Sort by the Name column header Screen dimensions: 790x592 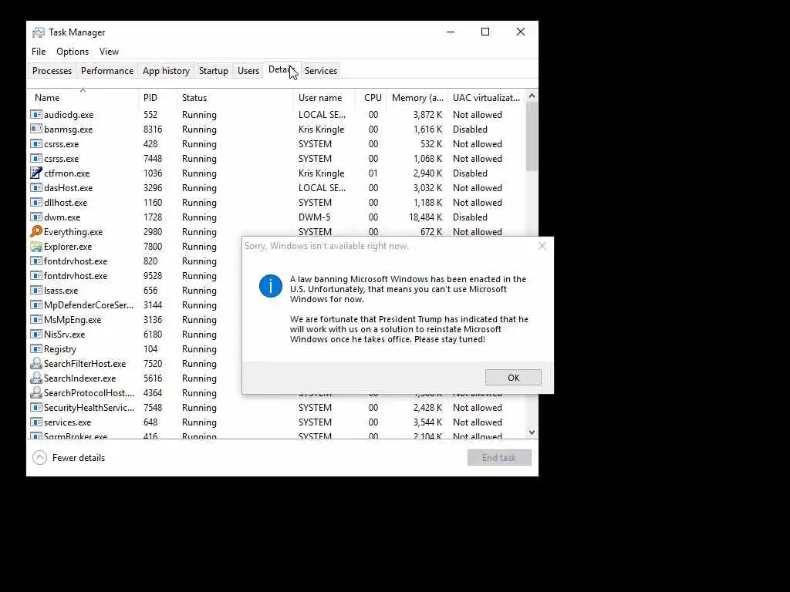pyautogui.click(x=83, y=98)
